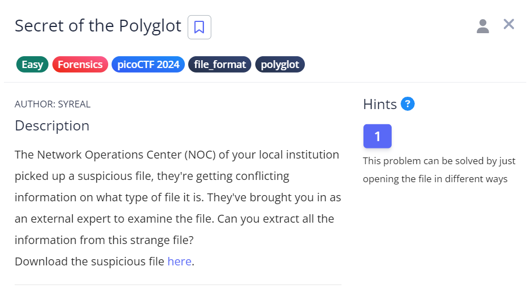Reveal hint number 1
The width and height of the screenshot is (528, 298).
point(377,136)
